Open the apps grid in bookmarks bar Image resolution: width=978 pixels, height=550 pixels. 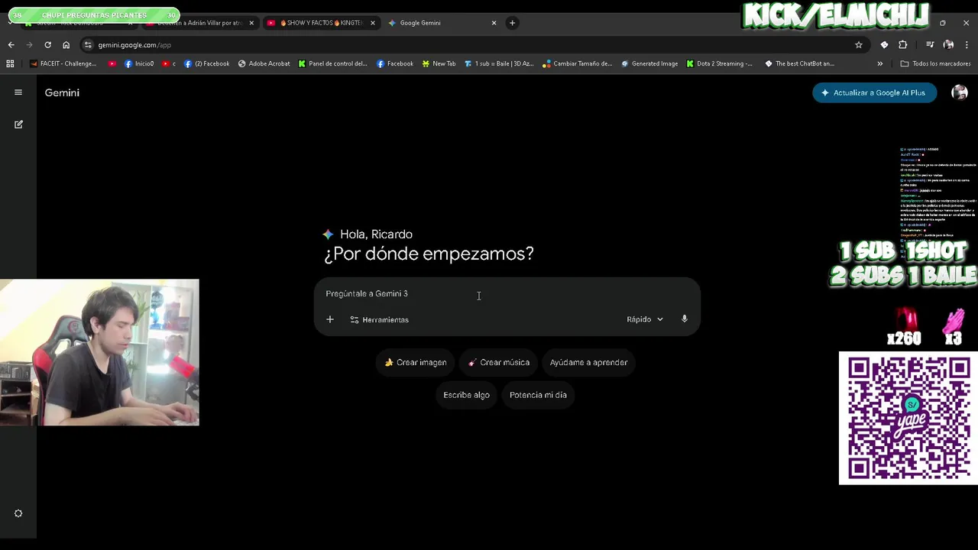click(10, 63)
